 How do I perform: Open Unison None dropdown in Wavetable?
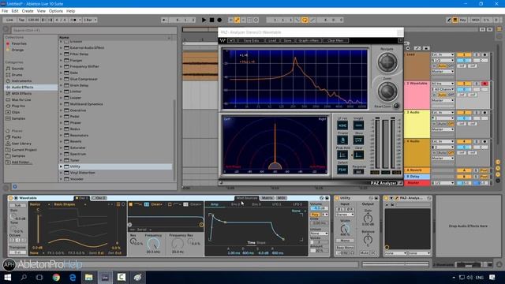point(319,234)
